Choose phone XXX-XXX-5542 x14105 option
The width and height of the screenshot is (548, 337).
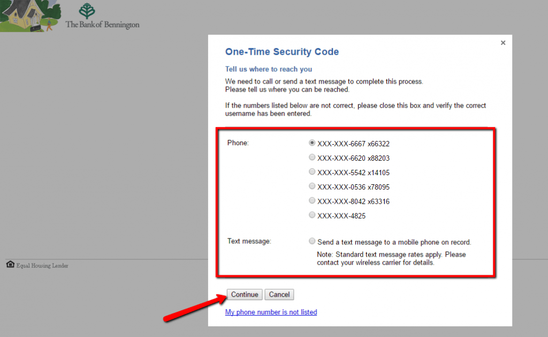tap(312, 171)
